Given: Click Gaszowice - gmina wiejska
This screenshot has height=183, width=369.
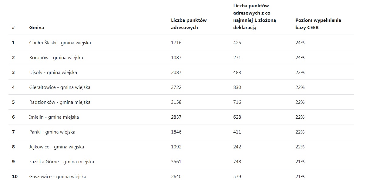Looking at the screenshot, I should click(58, 177).
